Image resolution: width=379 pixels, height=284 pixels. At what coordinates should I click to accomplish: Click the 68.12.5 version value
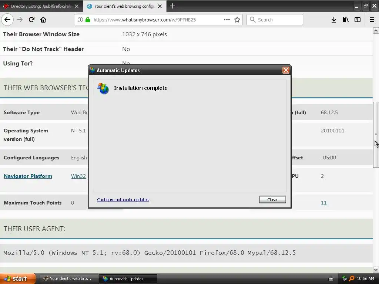(x=329, y=112)
